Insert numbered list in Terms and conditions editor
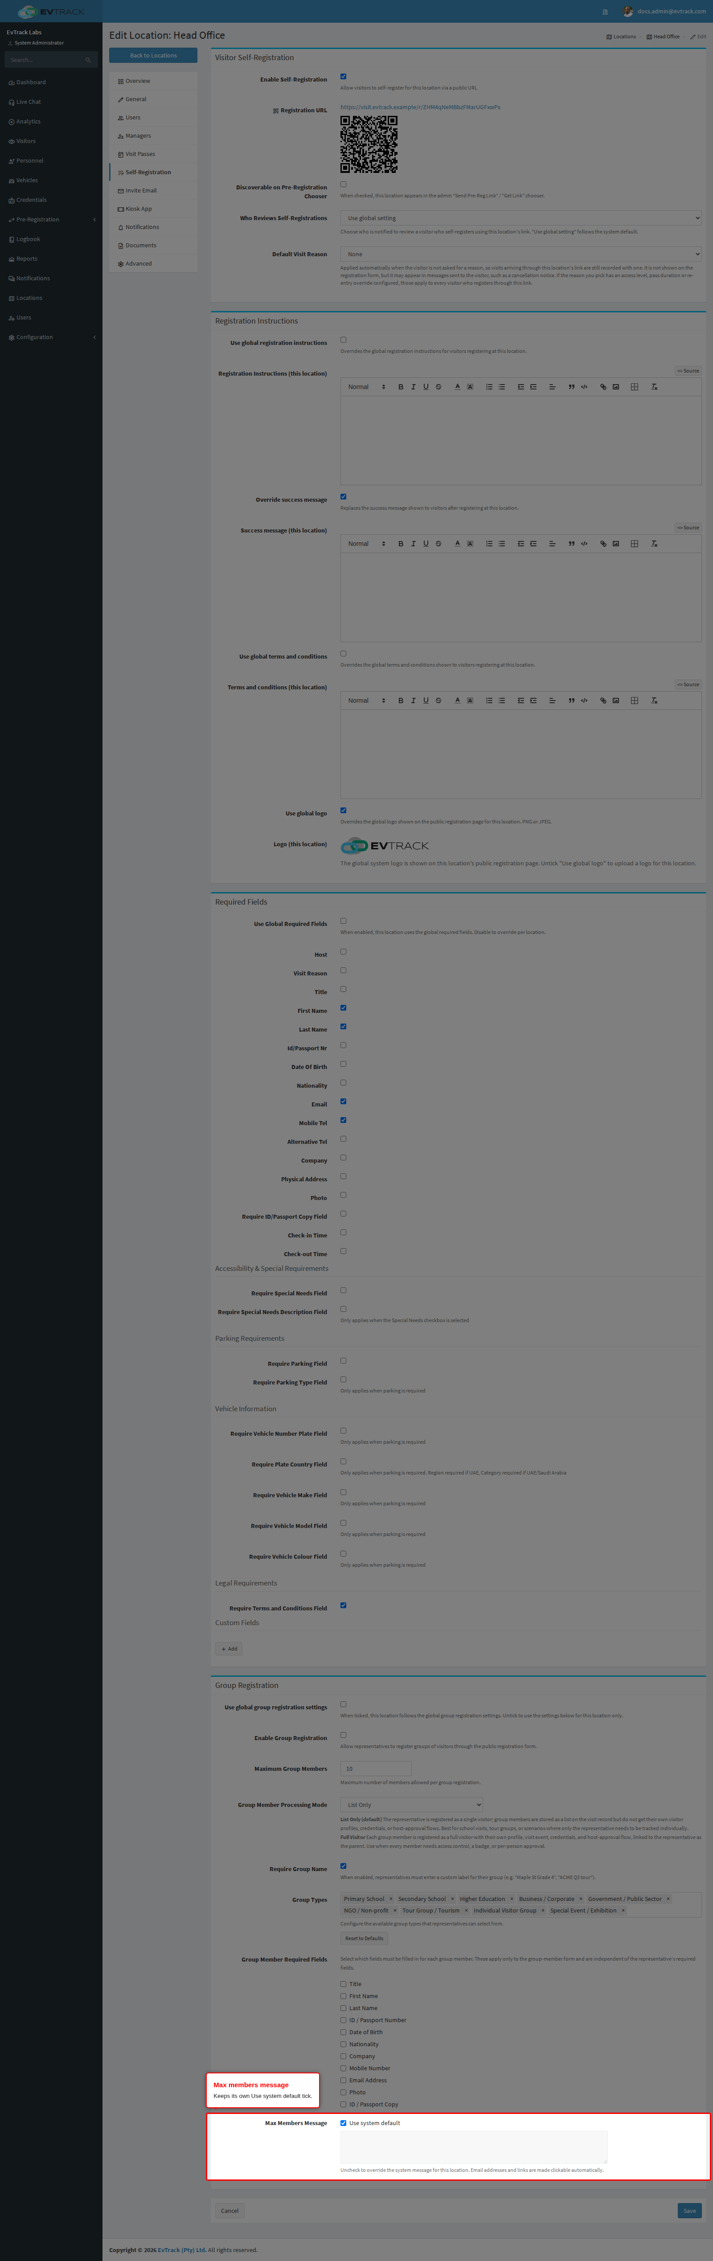This screenshot has height=2261, width=713. pos(489,700)
